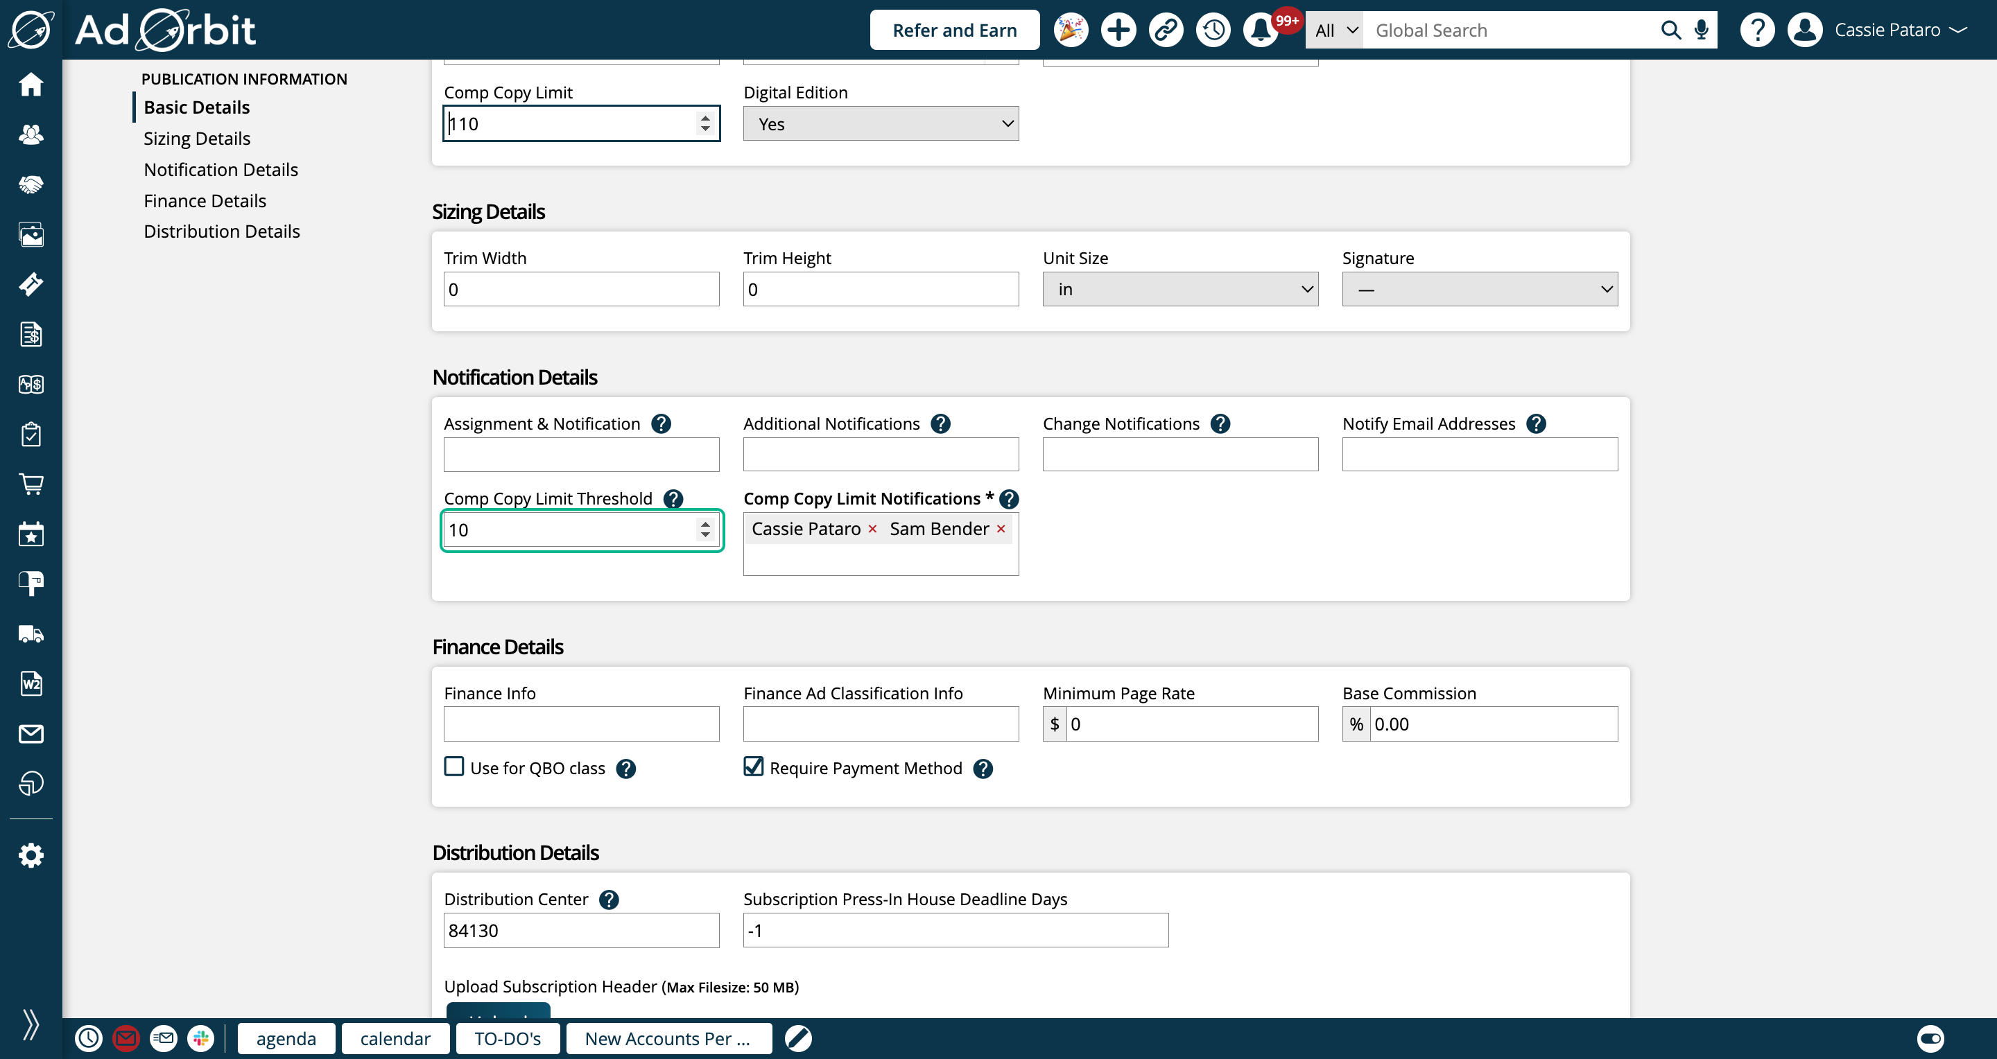The height and width of the screenshot is (1059, 1997).
Task: Open the TO-DO's bottom bar button
Action: coord(508,1038)
